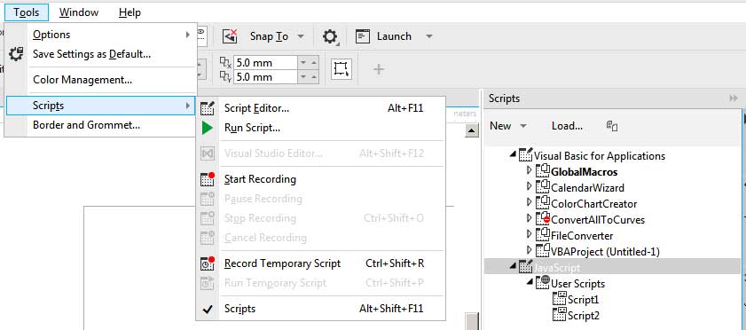Collapse the Scripts docker with double arrows
Image resolution: width=746 pixels, height=330 pixels.
coord(734,98)
